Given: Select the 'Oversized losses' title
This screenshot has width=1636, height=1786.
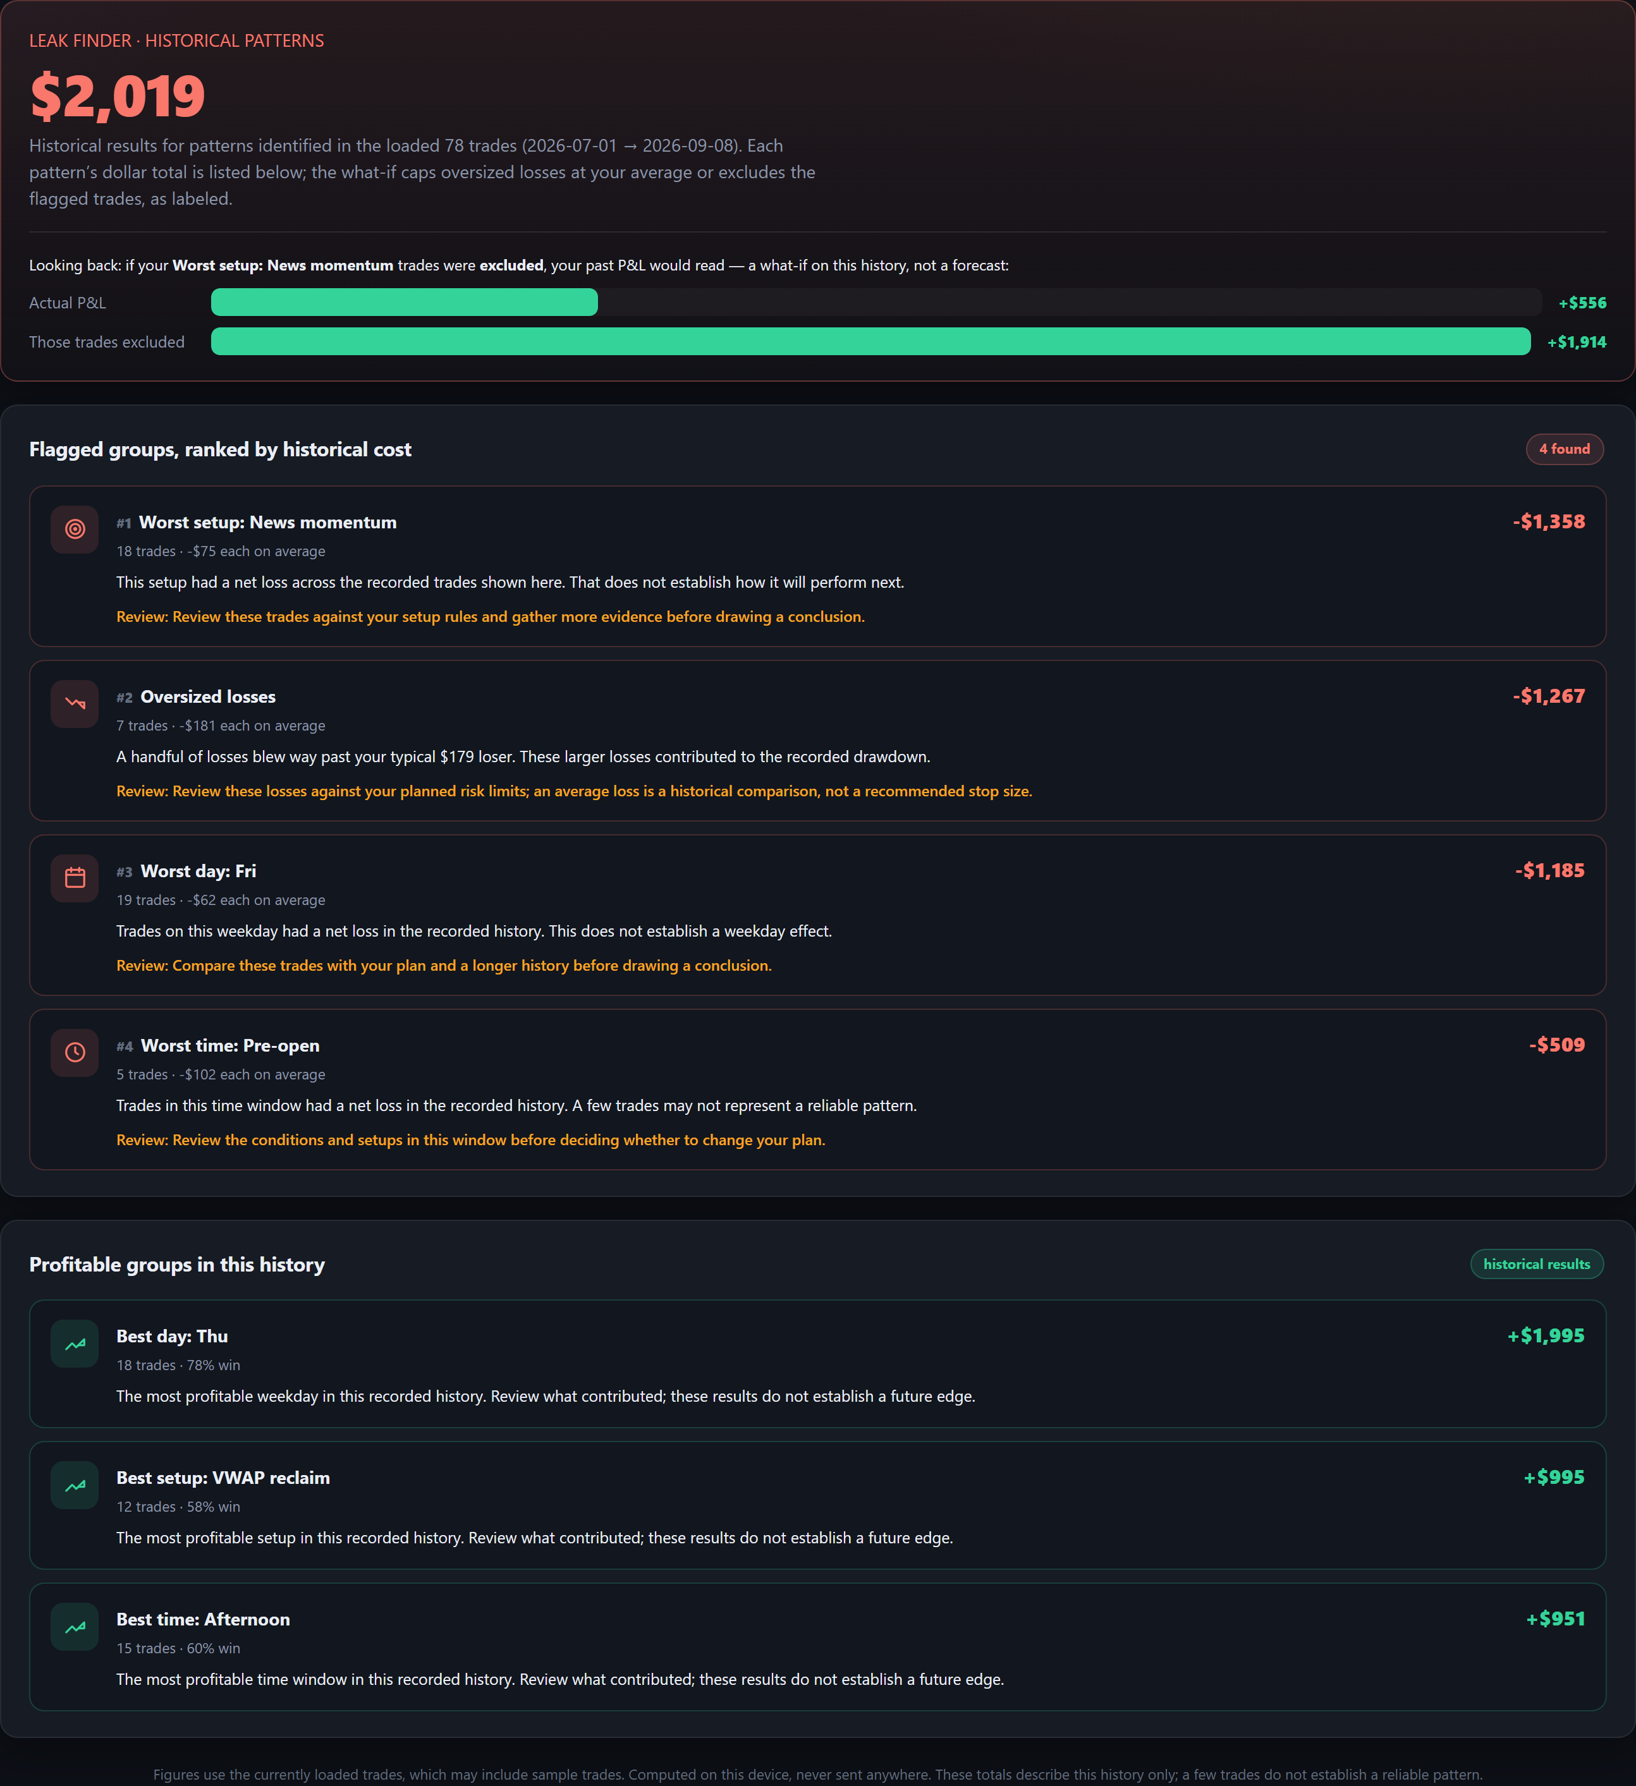Looking at the screenshot, I should pos(208,697).
